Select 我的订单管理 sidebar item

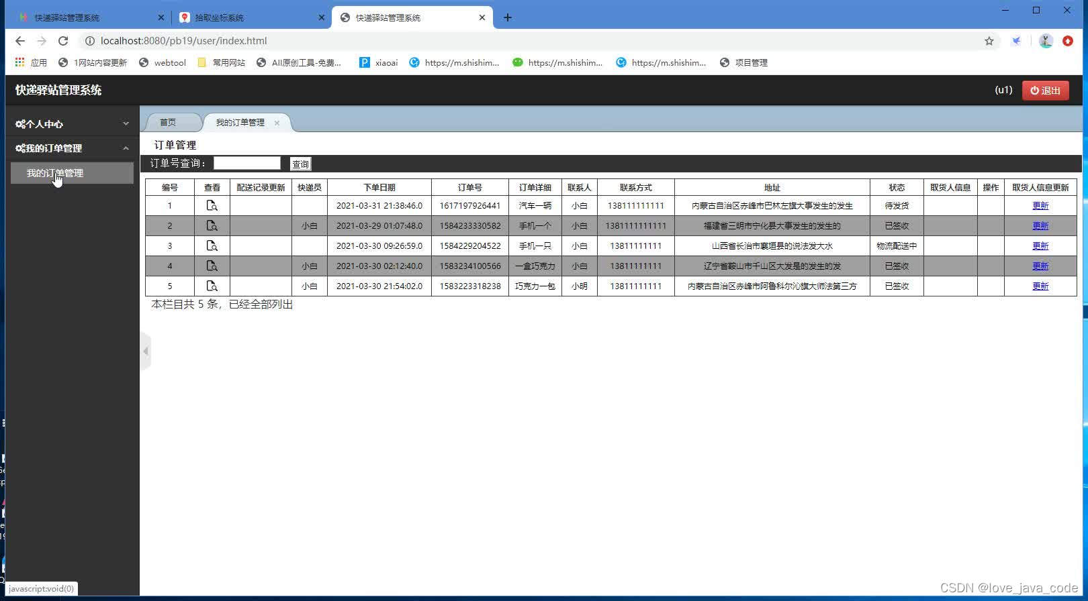pyautogui.click(x=72, y=173)
